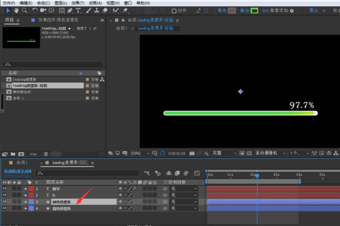Click the 0:00:02:04 timeline timecode
Viewport: 340px width, 226px height.
click(x=18, y=172)
